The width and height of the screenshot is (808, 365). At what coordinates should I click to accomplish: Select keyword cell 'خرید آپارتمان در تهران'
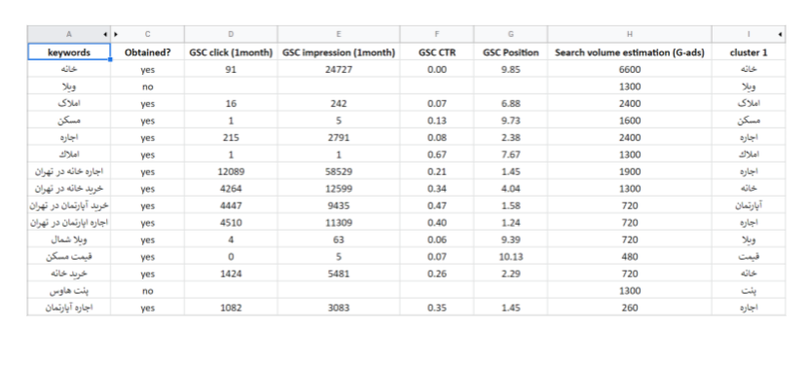click(x=68, y=205)
